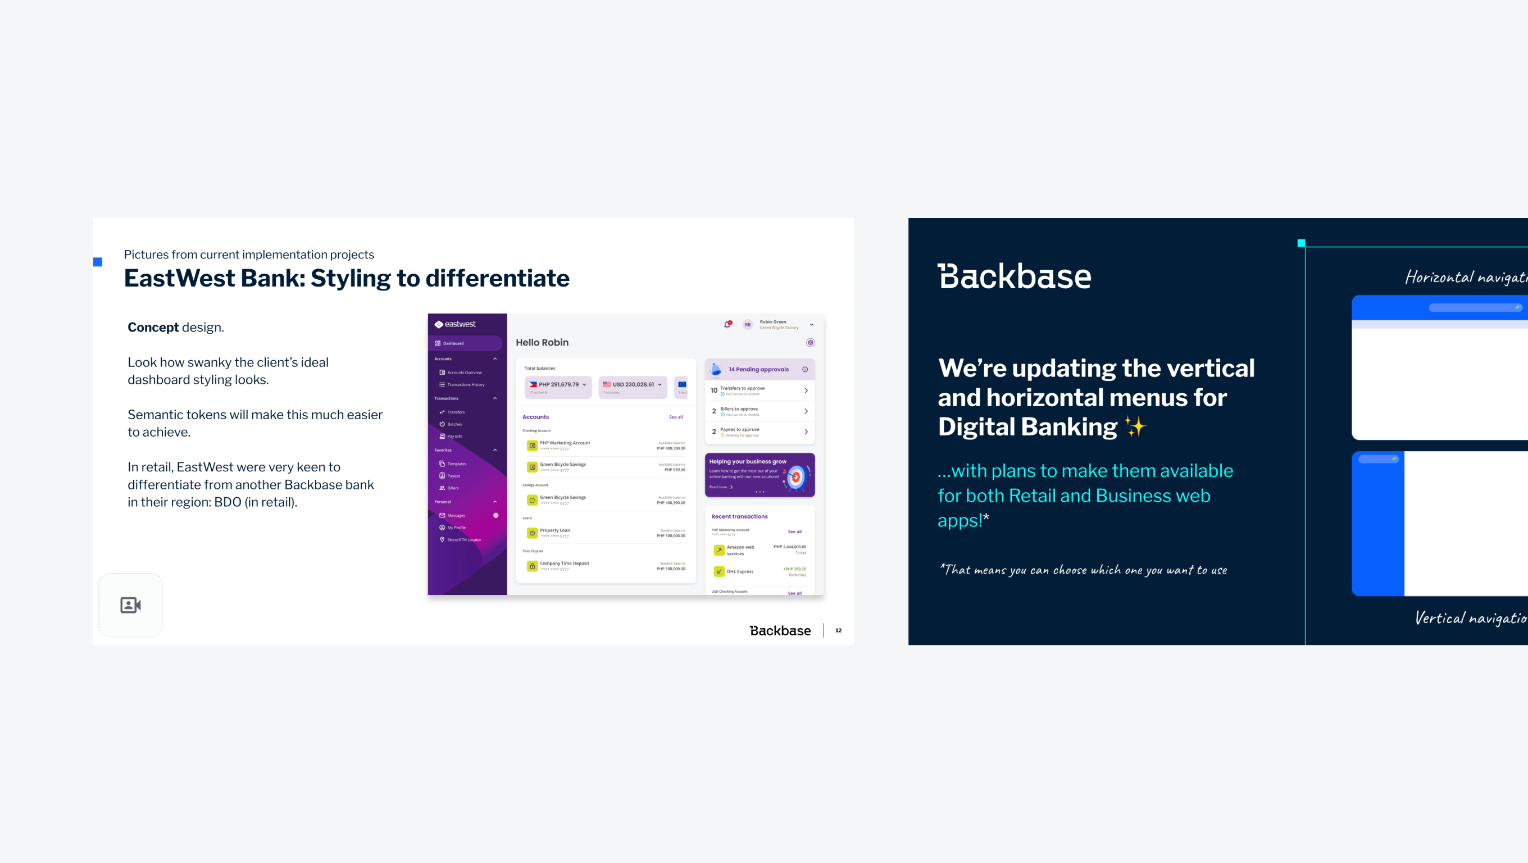This screenshot has height=863, width=1528.
Task: Click the bell illustration beside Pending approvals
Action: 716,370
